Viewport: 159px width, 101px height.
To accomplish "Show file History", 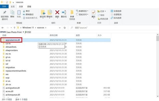I will pos(103,19).
